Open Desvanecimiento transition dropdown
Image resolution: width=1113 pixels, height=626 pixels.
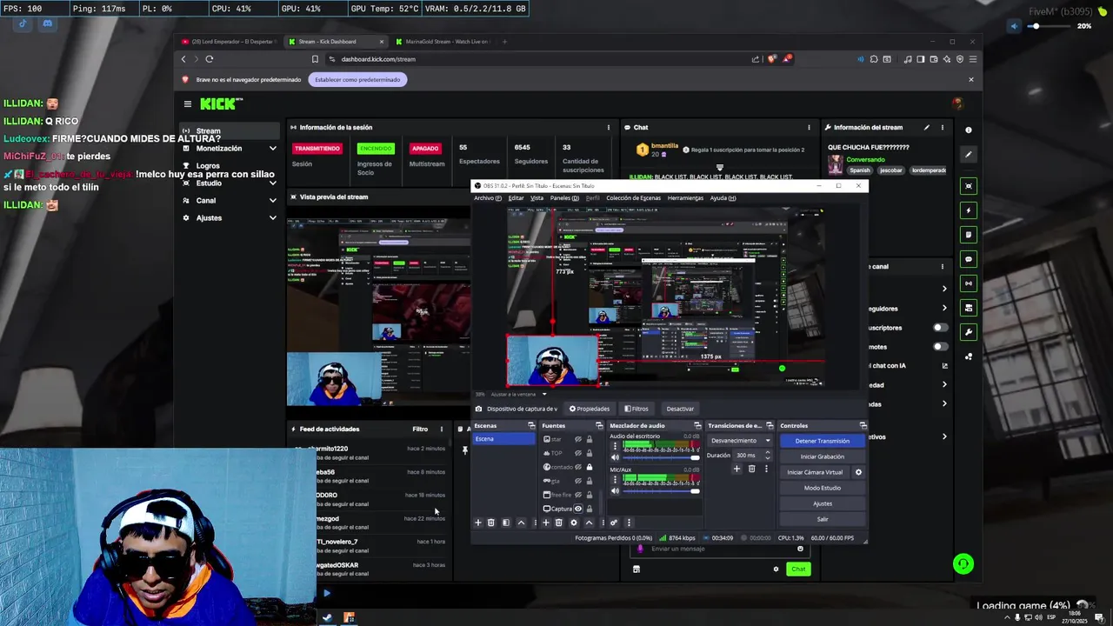[x=740, y=441]
